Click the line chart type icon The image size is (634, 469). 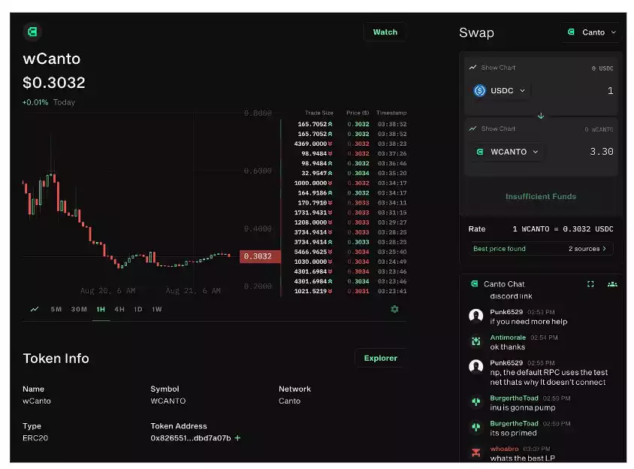pos(35,309)
